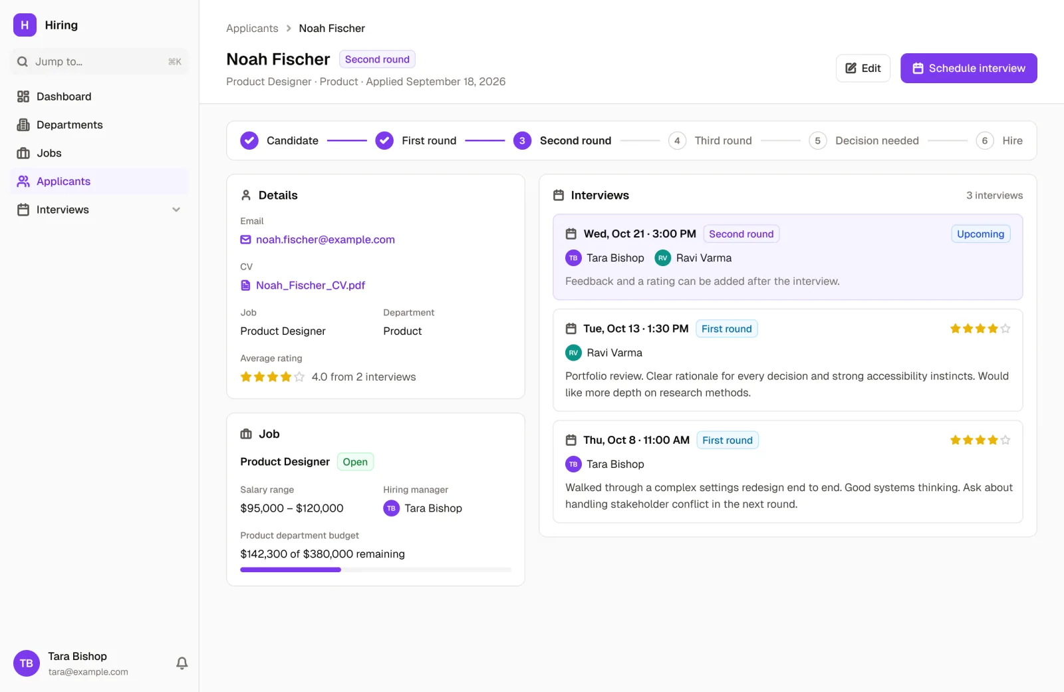Click Ravi Varma avatar on the Oct 13 interview

click(573, 353)
